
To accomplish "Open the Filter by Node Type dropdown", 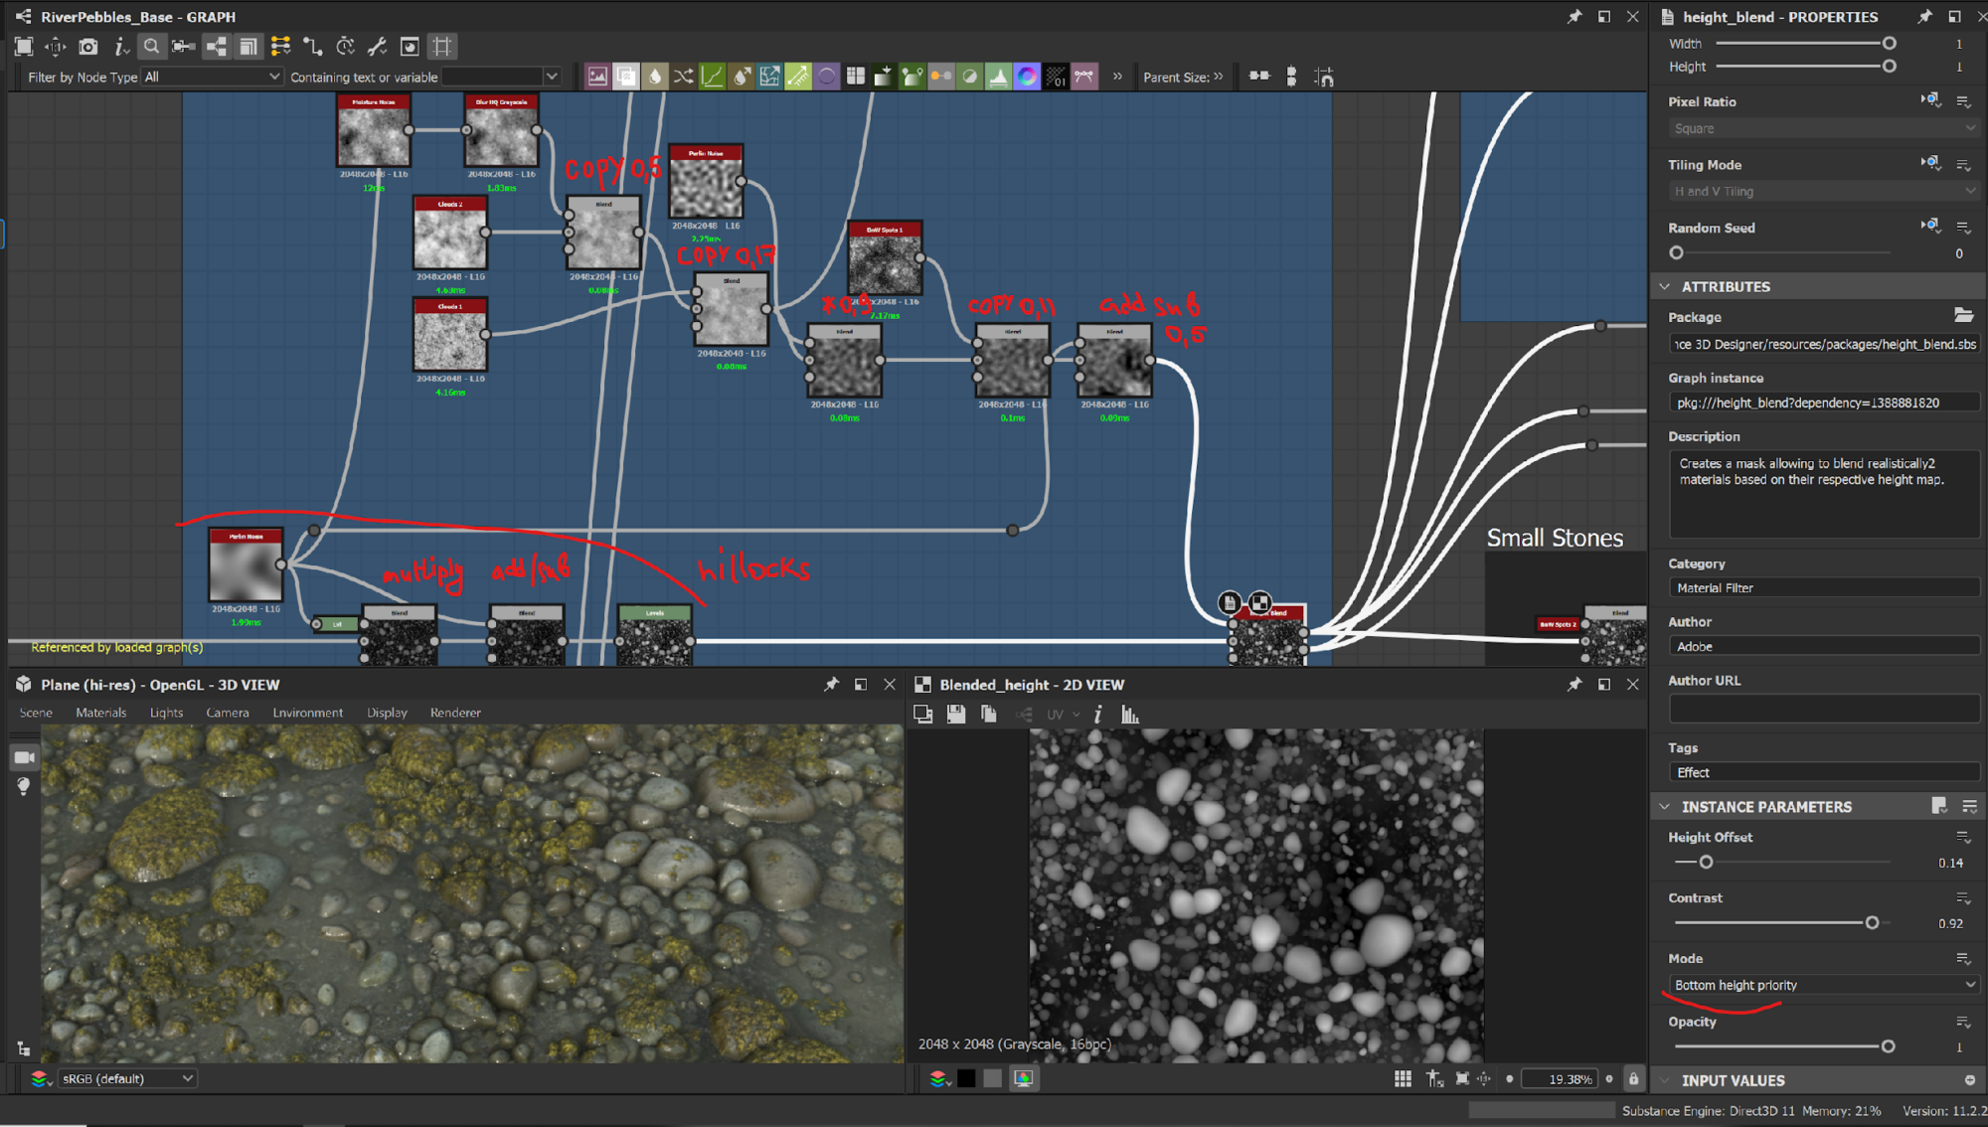I will (212, 77).
